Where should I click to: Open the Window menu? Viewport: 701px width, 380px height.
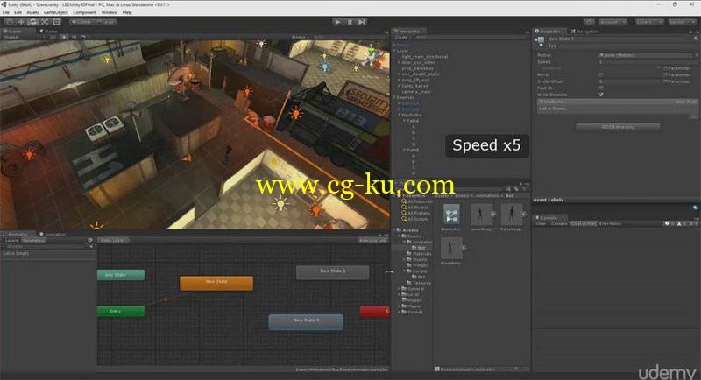[109, 12]
